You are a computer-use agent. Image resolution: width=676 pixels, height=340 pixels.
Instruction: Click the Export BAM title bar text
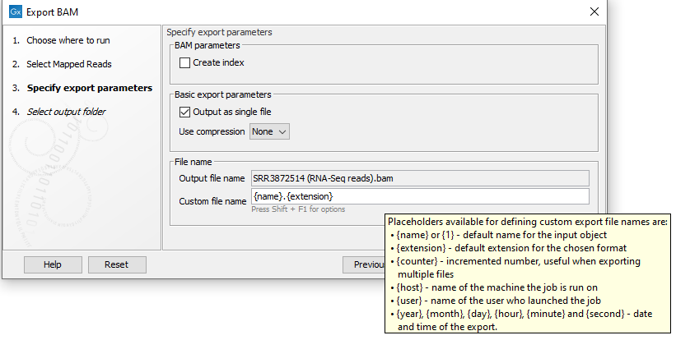53,12
